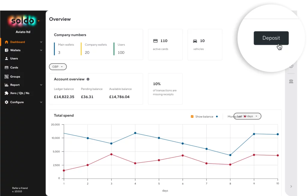
Task: Select the blue balance point on day 8
Action: 230,155
